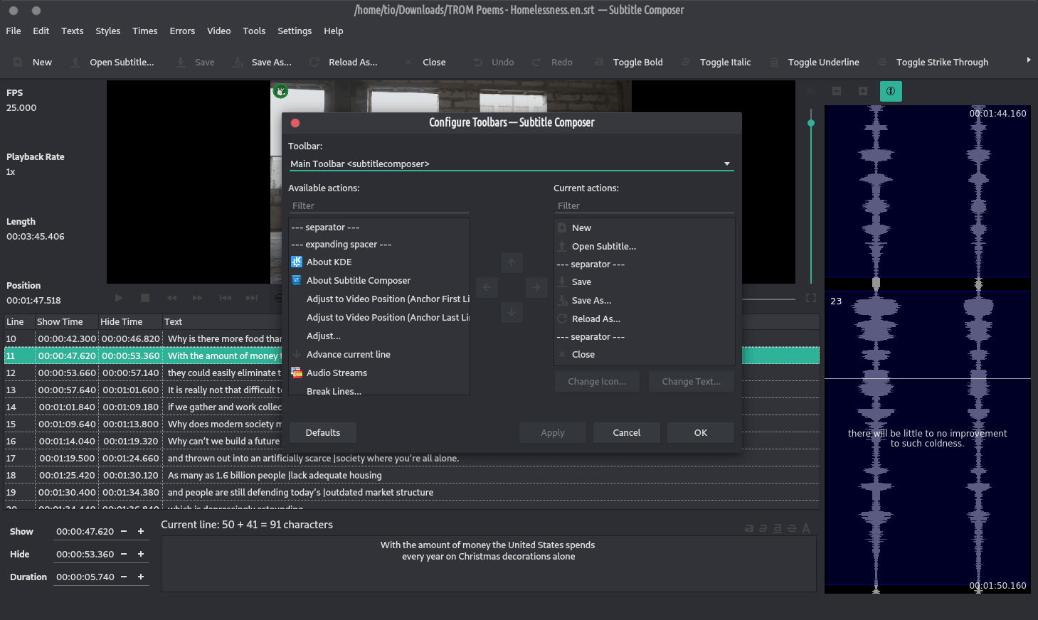Expand main toolbar overflow chevron

point(1029,60)
